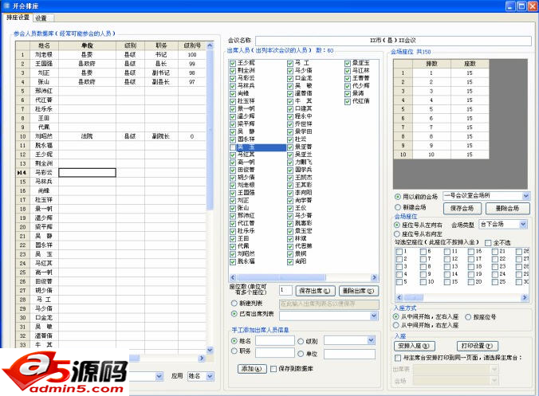Select the 王国强 cell in personnel table
The width and height of the screenshot is (539, 396).
[44, 64]
